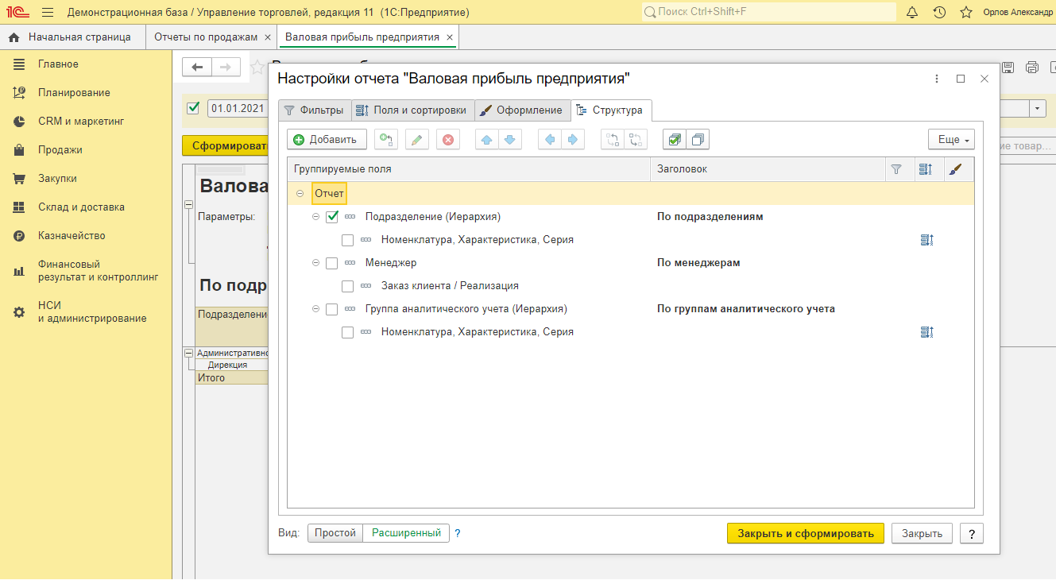
Task: Open the Оформление tab
Action: click(x=521, y=110)
